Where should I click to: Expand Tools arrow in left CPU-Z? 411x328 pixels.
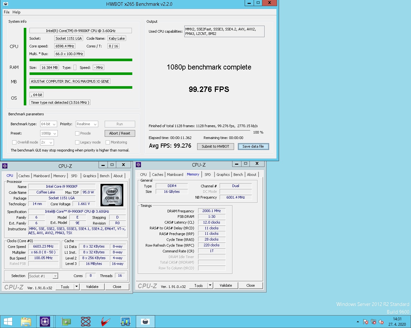pyautogui.click(x=76, y=287)
